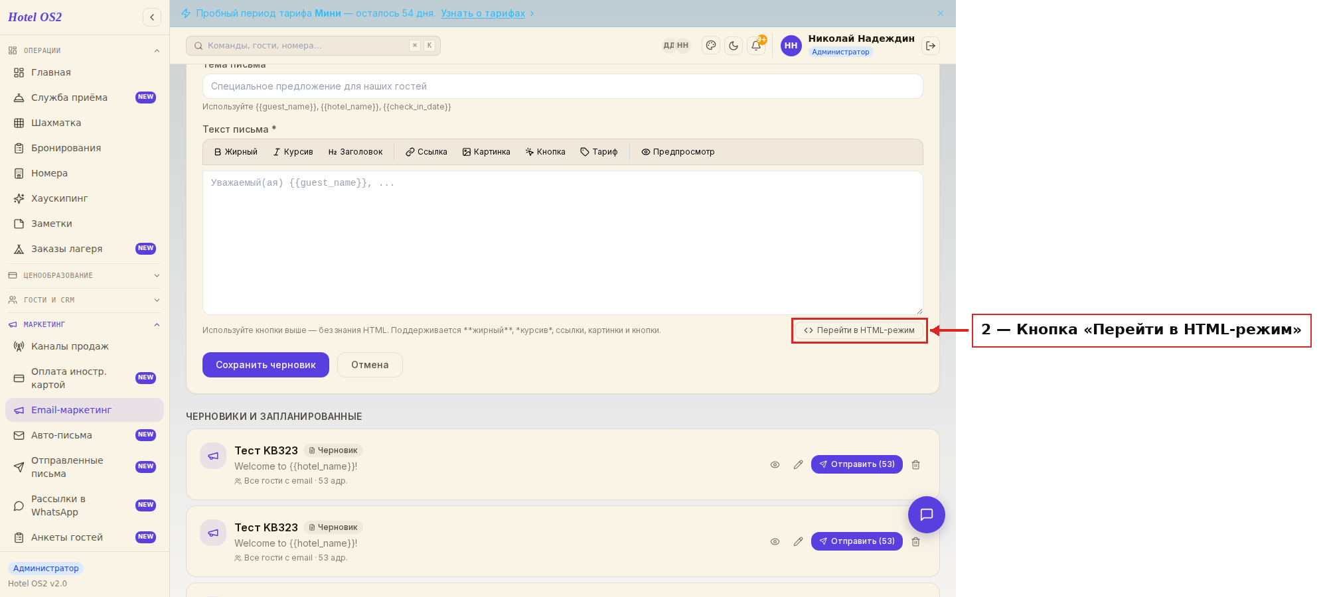The height and width of the screenshot is (597, 1327).
Task: Preview the second Тест KB323 draft
Action: (x=775, y=542)
